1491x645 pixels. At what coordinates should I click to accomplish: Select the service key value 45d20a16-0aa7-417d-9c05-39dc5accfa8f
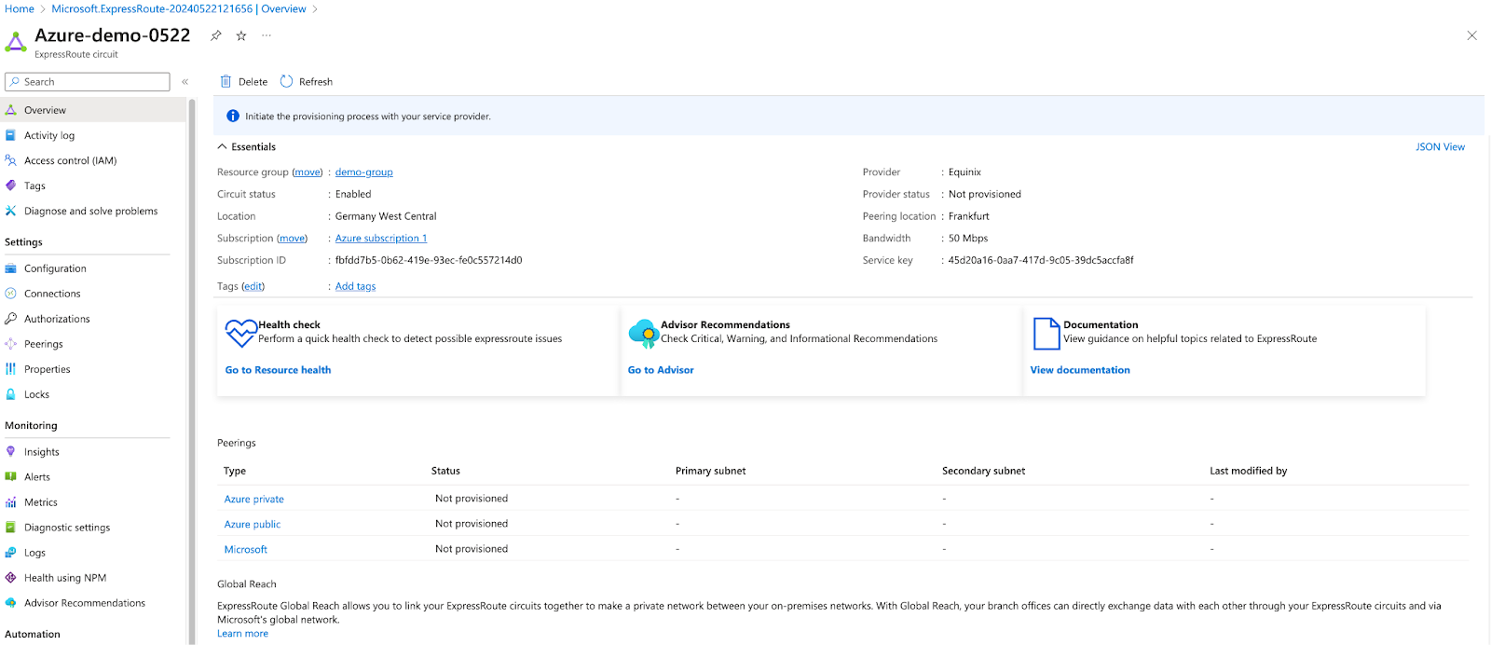1041,261
